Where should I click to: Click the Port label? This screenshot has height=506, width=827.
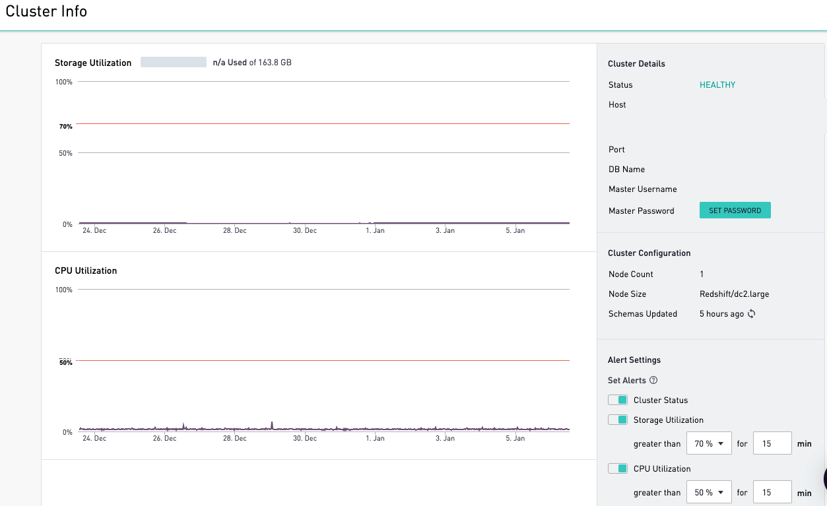[616, 150]
